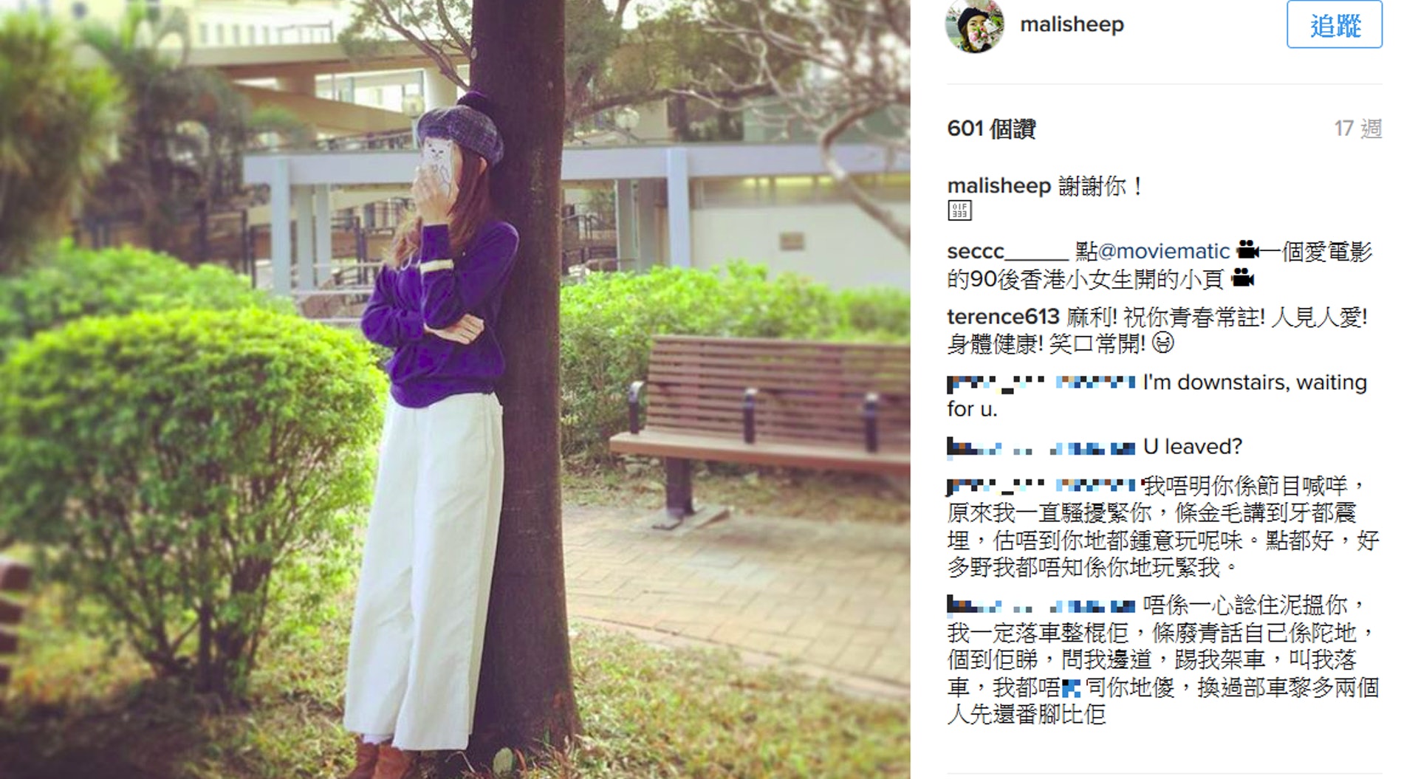The width and height of the screenshot is (1418, 779).
Task: Open blurred username beside "U leaved?"
Action: pos(1041,447)
